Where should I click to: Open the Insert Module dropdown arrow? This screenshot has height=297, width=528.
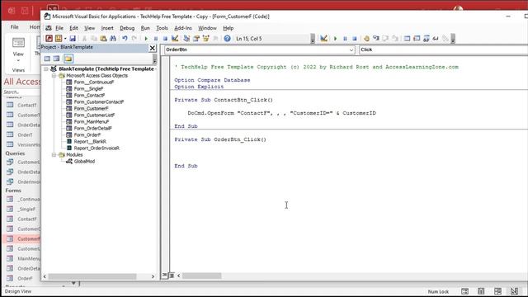[65, 39]
